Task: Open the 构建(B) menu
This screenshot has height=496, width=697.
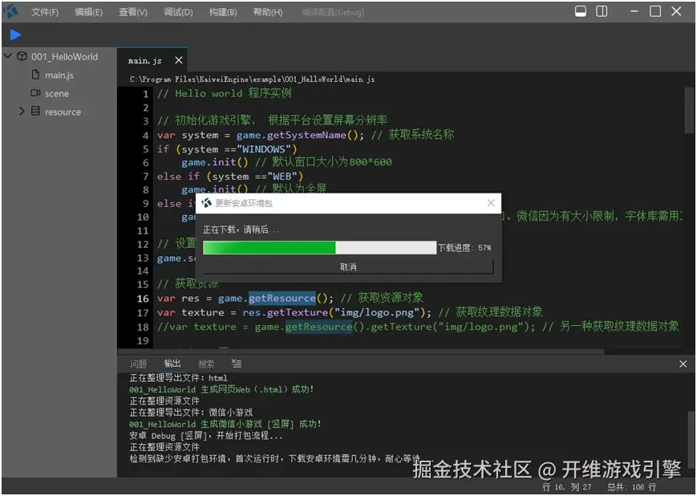Action: [223, 12]
